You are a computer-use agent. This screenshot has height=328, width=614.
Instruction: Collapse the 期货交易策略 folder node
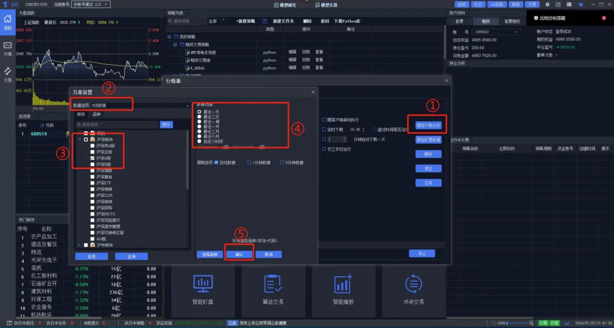175,44
